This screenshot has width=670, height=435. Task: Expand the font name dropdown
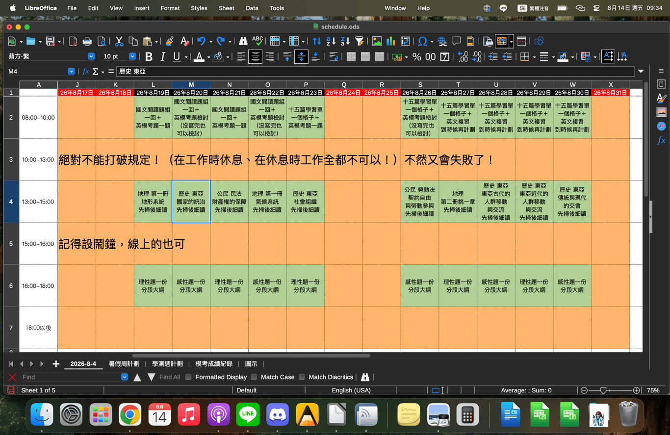click(91, 56)
